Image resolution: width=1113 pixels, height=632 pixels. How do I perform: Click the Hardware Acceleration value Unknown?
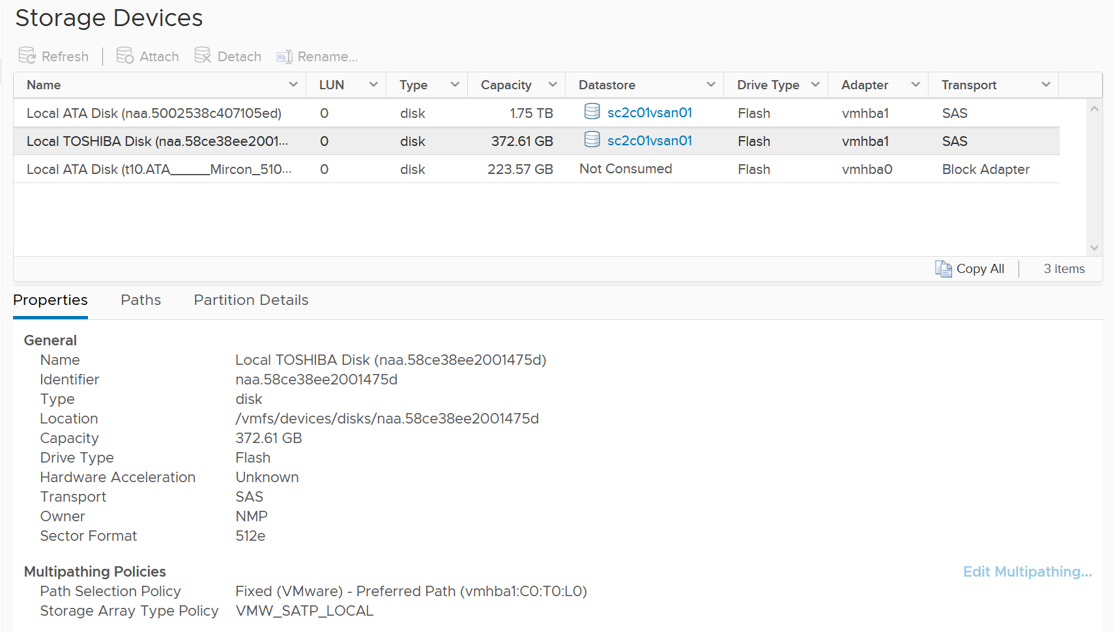[267, 478]
